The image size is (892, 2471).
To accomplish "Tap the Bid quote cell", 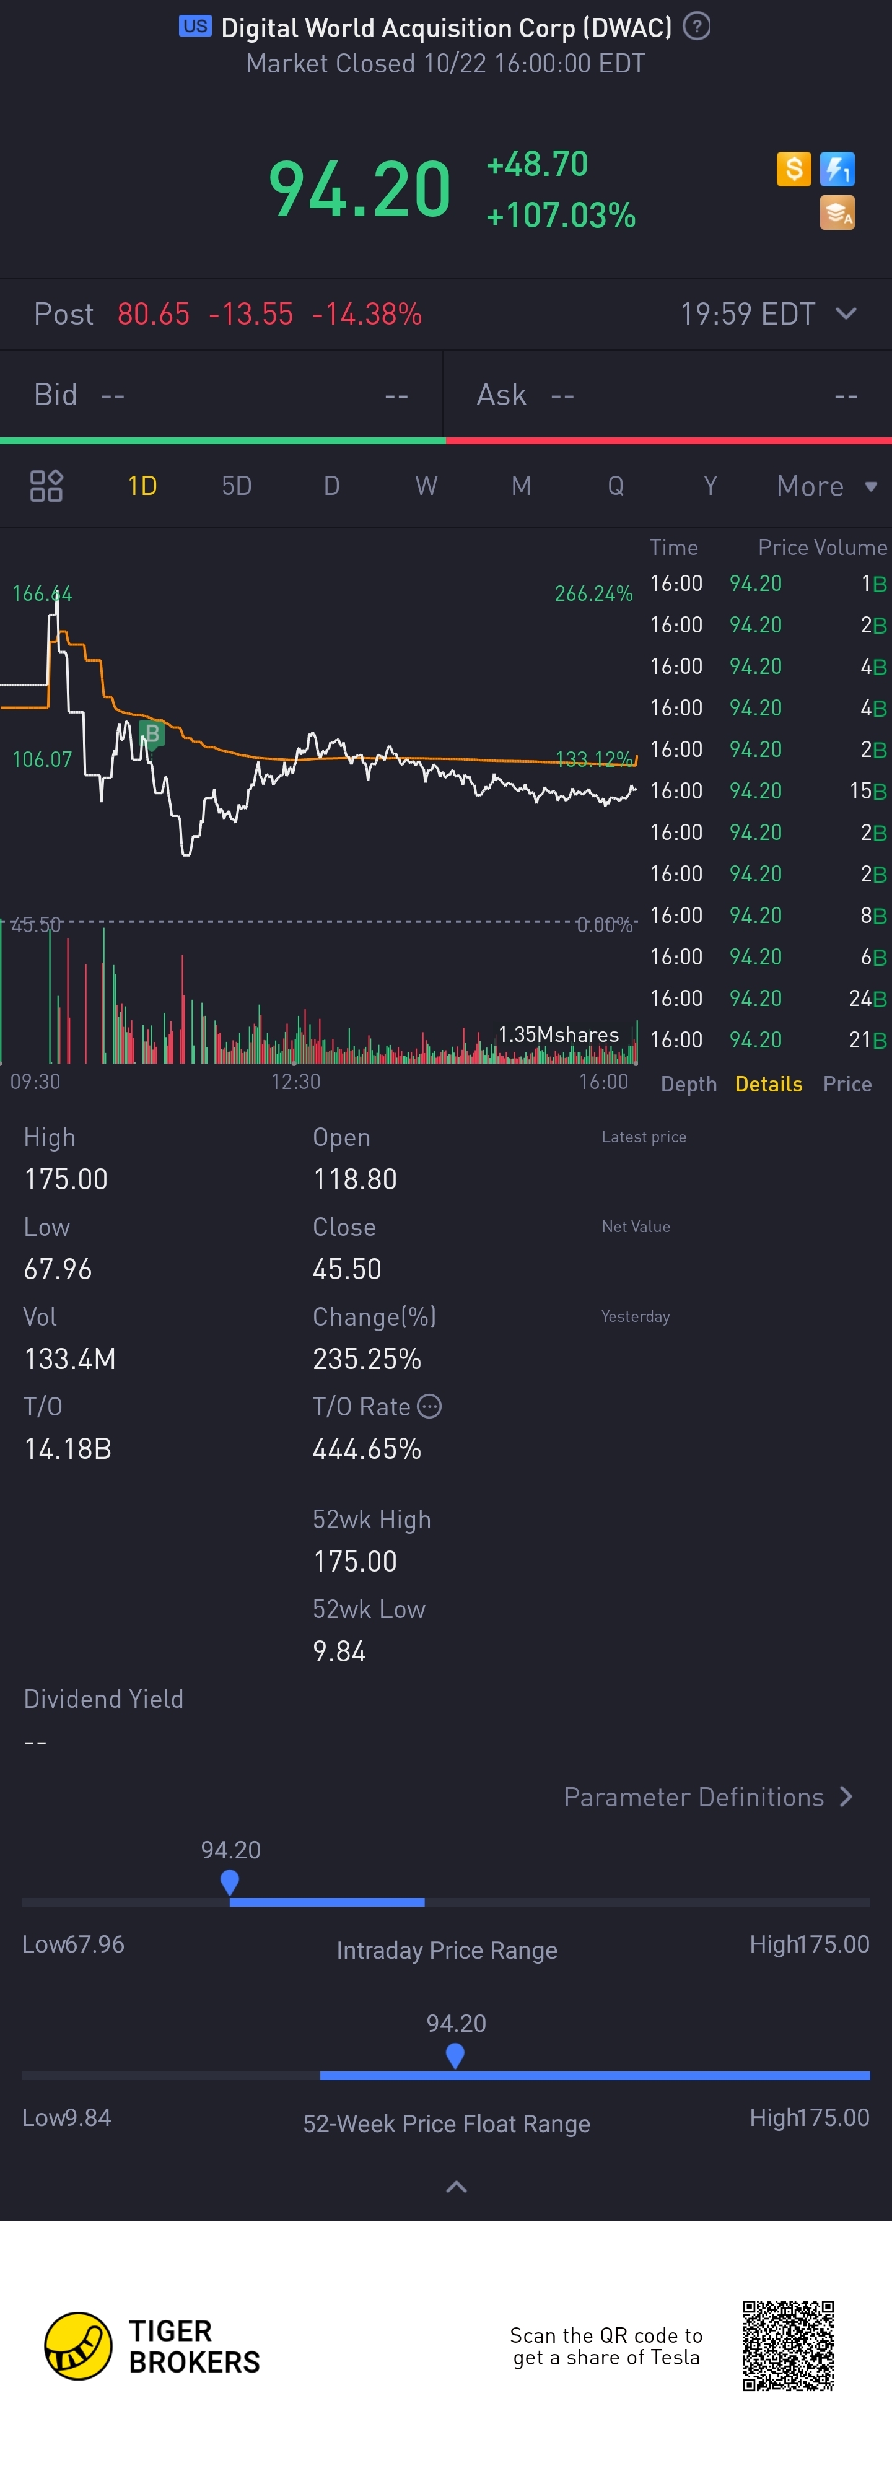I will 221,394.
